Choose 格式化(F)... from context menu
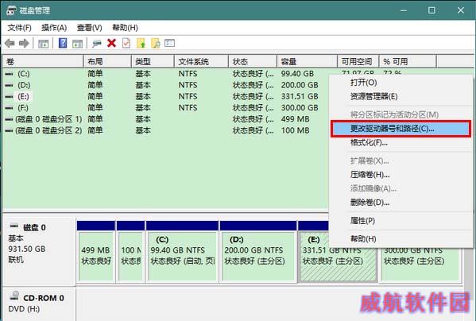This screenshot has height=321, width=476. point(369,142)
